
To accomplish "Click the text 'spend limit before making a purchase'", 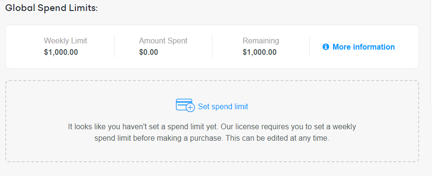I will 158,138.
